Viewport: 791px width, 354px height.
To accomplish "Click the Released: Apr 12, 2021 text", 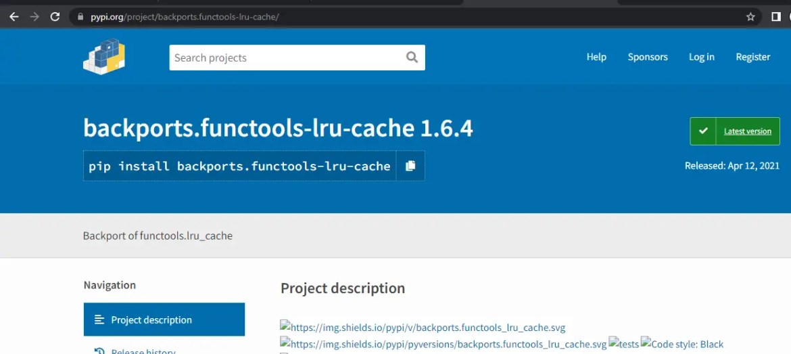I will pyautogui.click(x=732, y=166).
